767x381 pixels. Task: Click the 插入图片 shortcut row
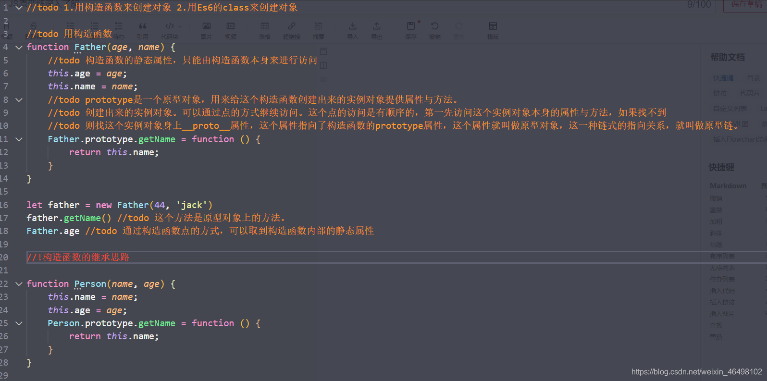click(x=722, y=314)
